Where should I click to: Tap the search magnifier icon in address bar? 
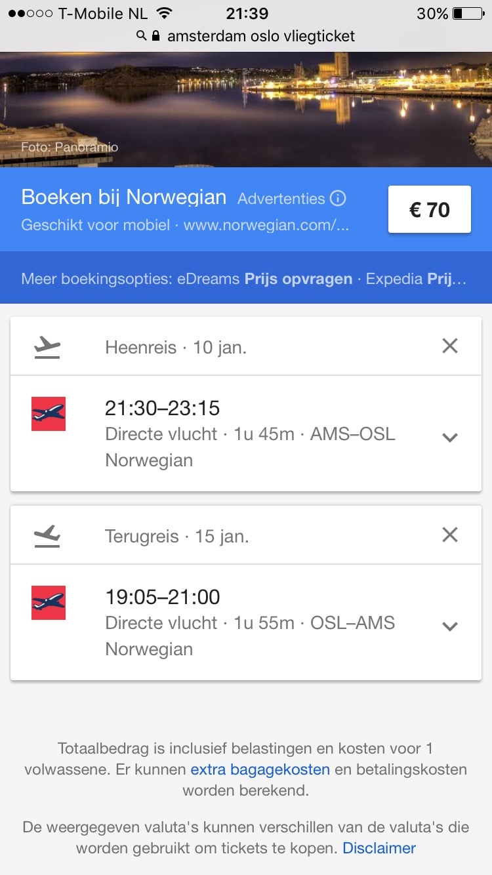pyautogui.click(x=141, y=36)
